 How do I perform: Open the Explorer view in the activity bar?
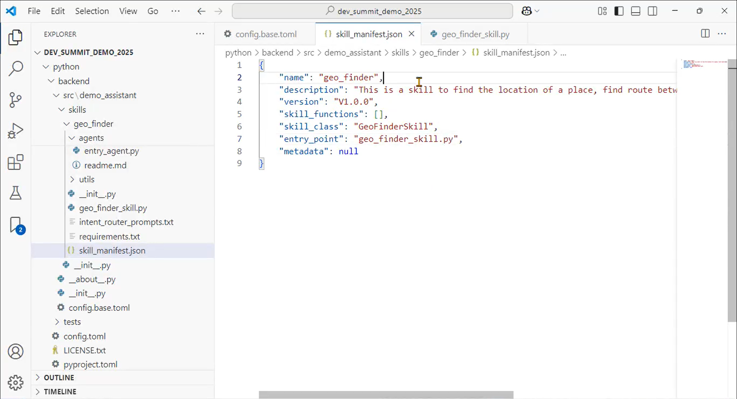(15, 37)
